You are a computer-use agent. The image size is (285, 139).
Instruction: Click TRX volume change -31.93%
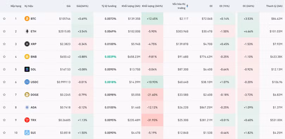[x=152, y=120]
